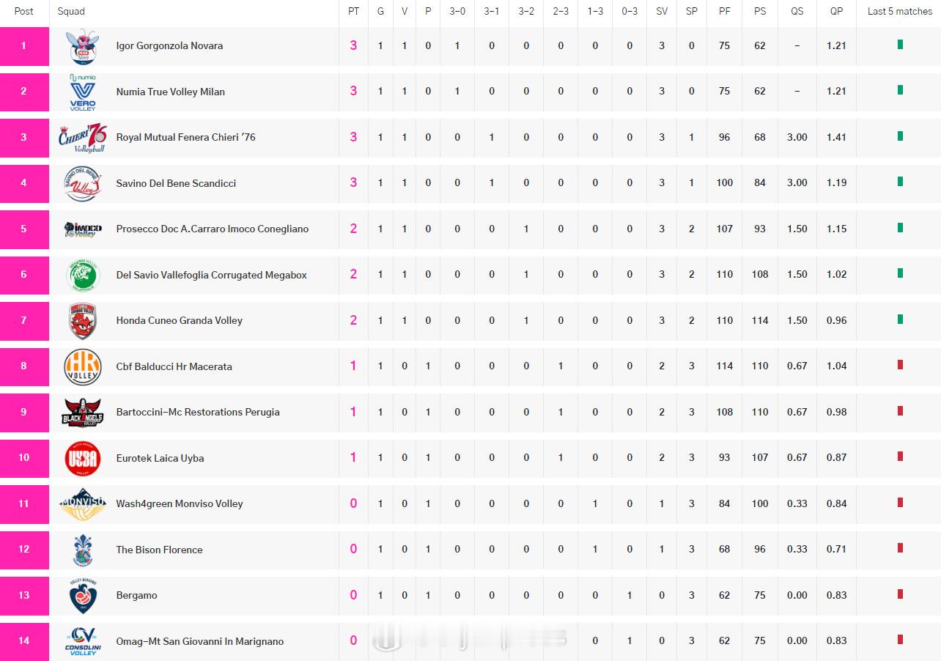Open Omag-Mt San Giovanni In Marignano name
This screenshot has height=661, width=941.
199,641
